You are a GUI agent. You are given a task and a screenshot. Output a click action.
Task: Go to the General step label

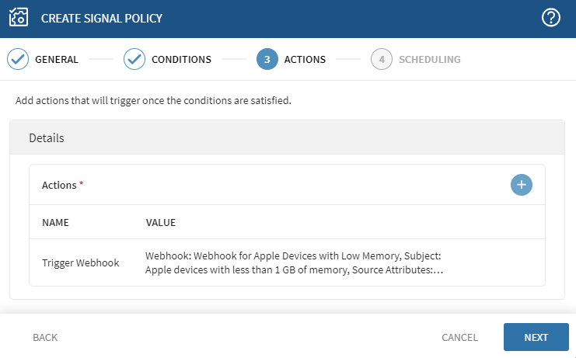click(57, 59)
